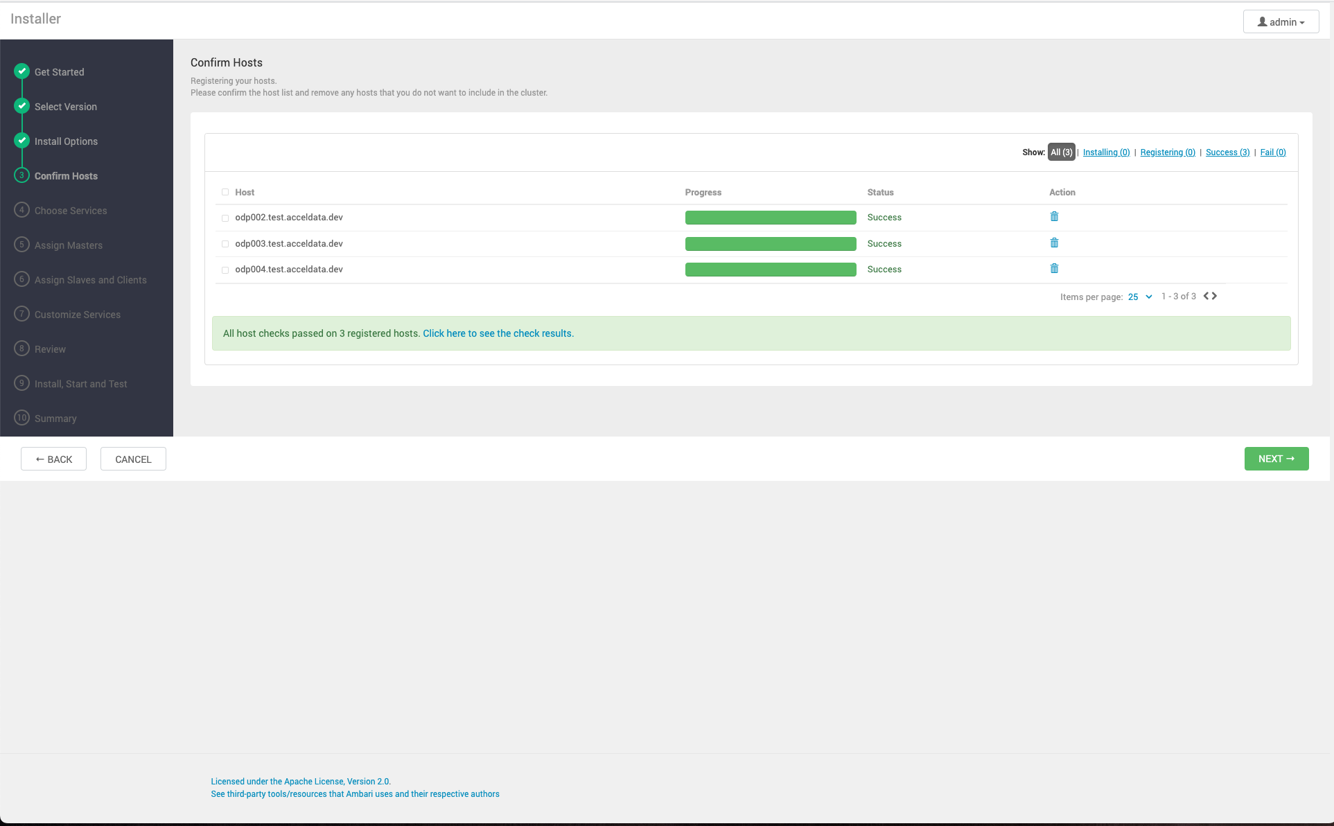Select Choose Services step in sidebar
The height and width of the screenshot is (826, 1334).
(71, 211)
